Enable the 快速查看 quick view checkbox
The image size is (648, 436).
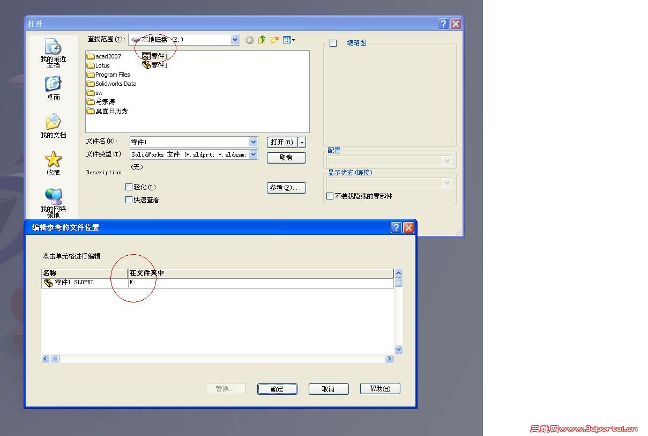point(129,200)
